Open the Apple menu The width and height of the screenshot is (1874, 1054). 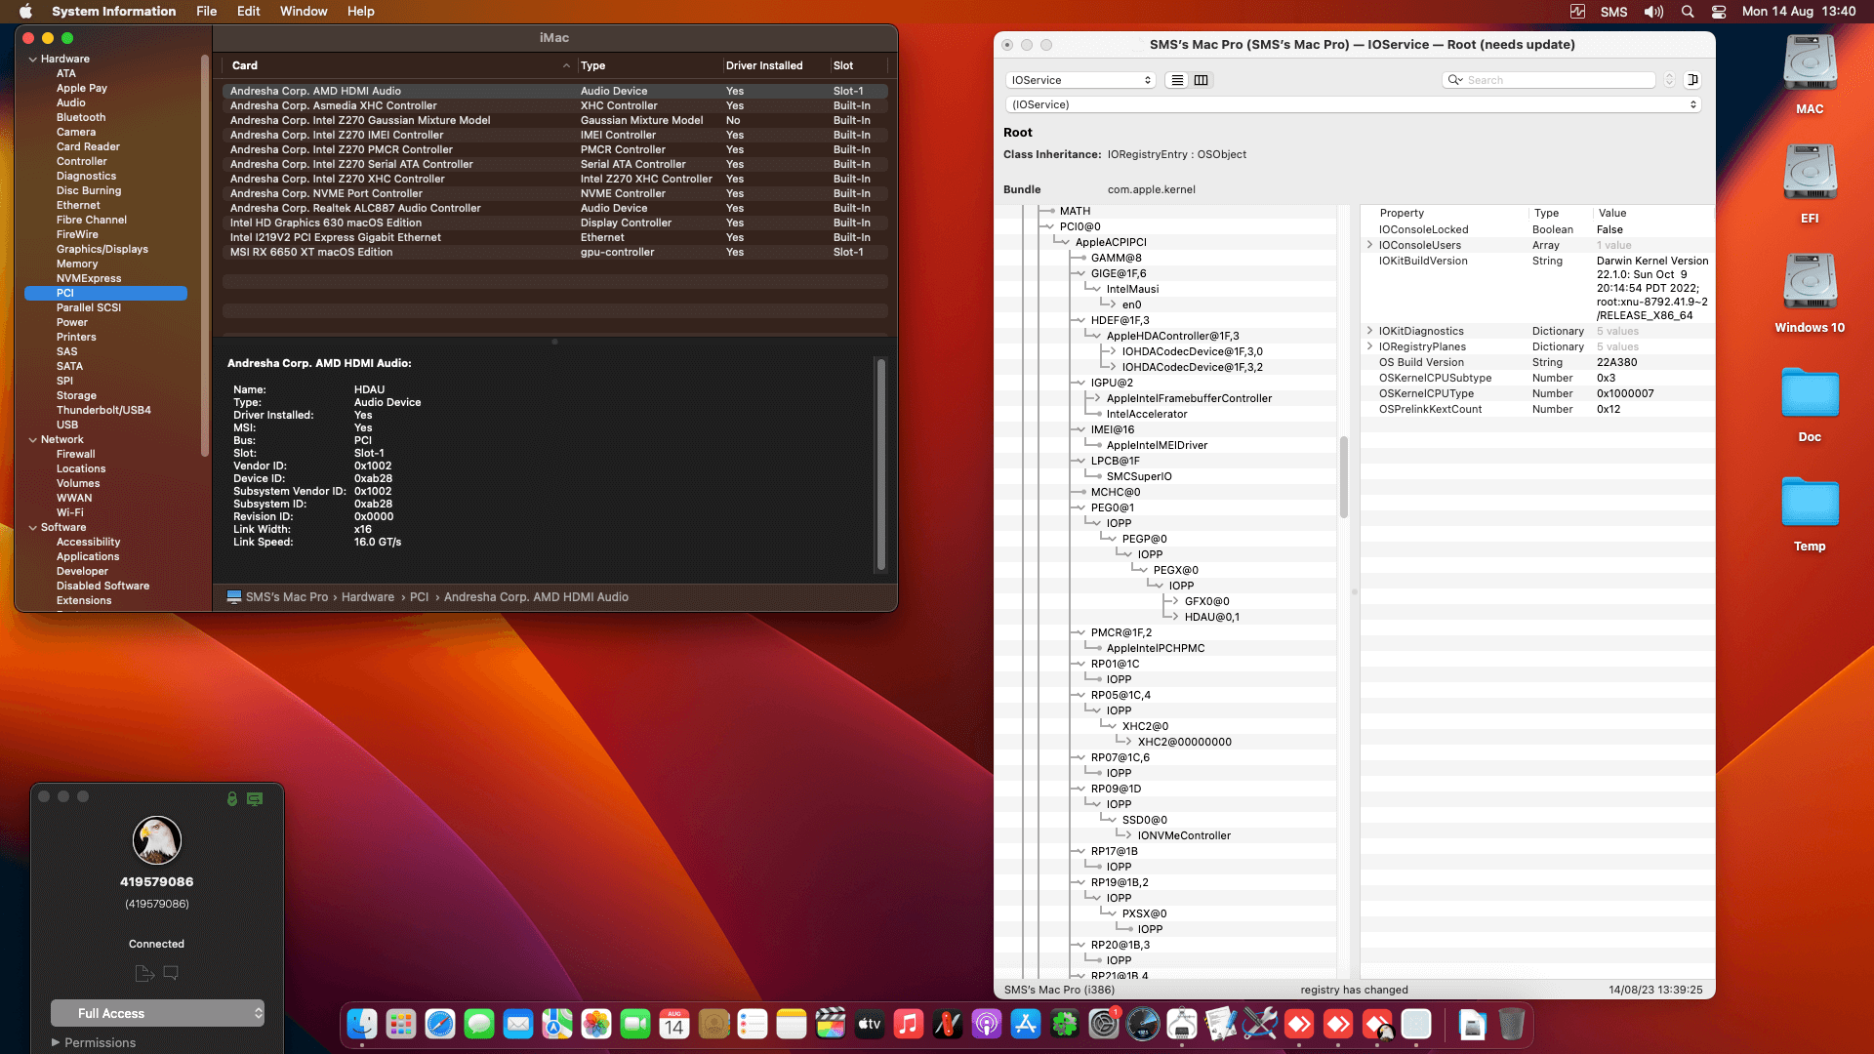(x=26, y=11)
